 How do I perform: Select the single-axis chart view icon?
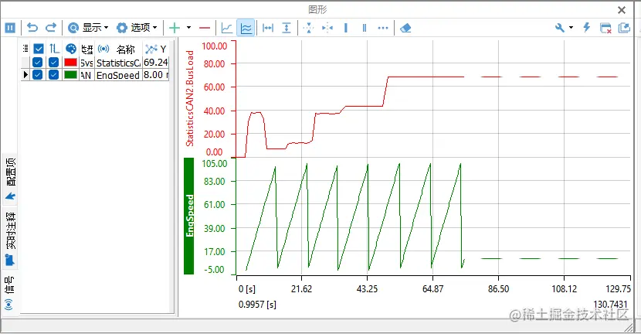point(227,28)
